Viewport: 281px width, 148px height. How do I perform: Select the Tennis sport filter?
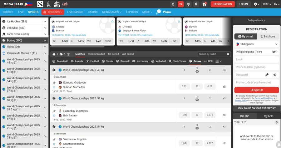107,61
